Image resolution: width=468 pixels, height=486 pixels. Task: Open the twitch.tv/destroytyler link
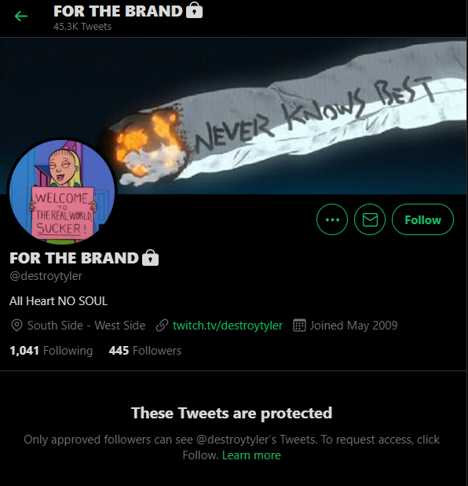point(228,326)
